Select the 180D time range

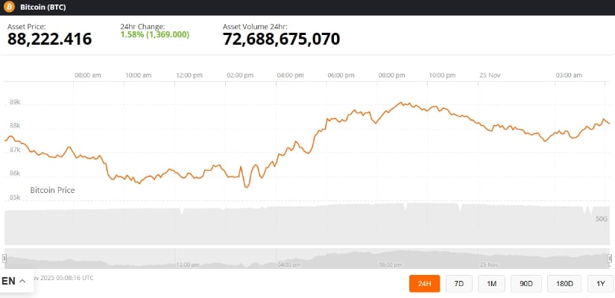[x=564, y=284]
